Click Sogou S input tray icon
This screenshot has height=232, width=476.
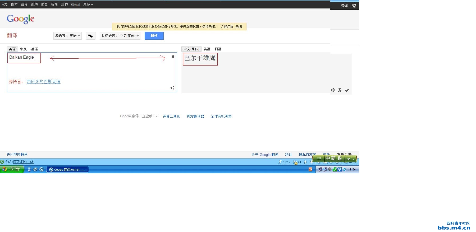click(x=310, y=169)
